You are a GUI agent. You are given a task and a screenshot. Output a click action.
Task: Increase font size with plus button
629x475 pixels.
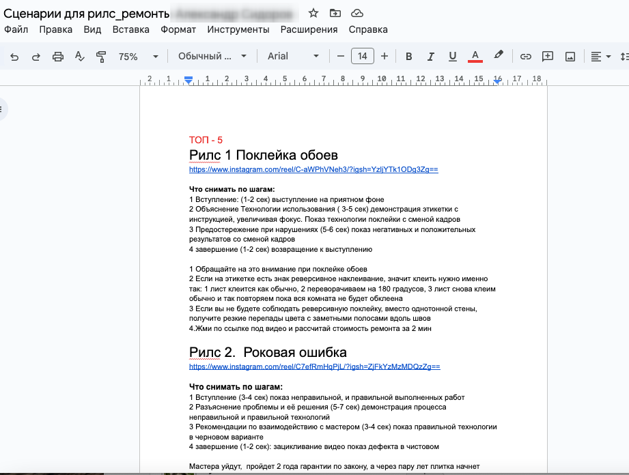(385, 56)
